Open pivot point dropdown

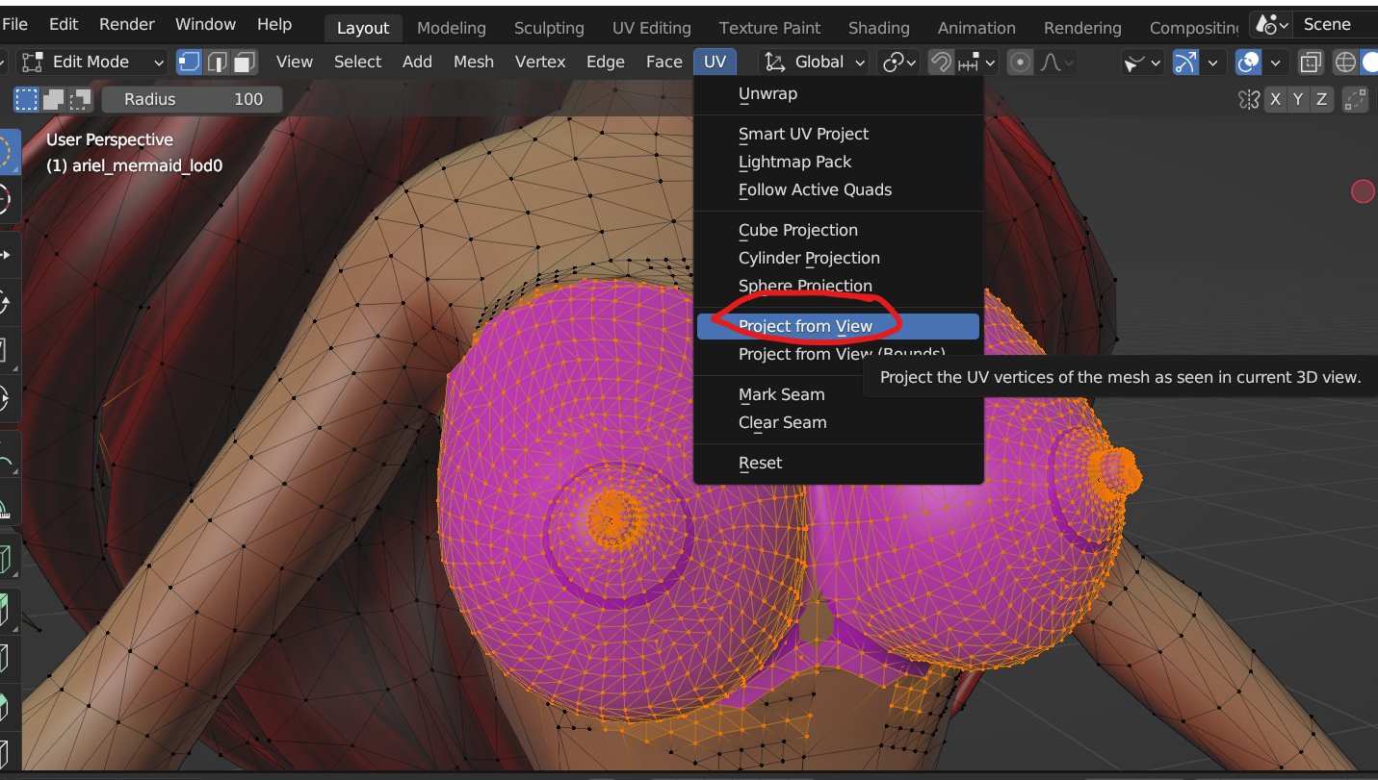pos(899,63)
